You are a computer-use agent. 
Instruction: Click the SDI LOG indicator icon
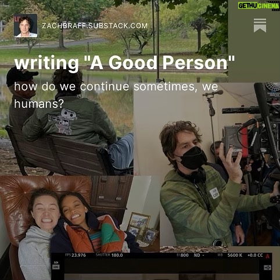click(56, 265)
